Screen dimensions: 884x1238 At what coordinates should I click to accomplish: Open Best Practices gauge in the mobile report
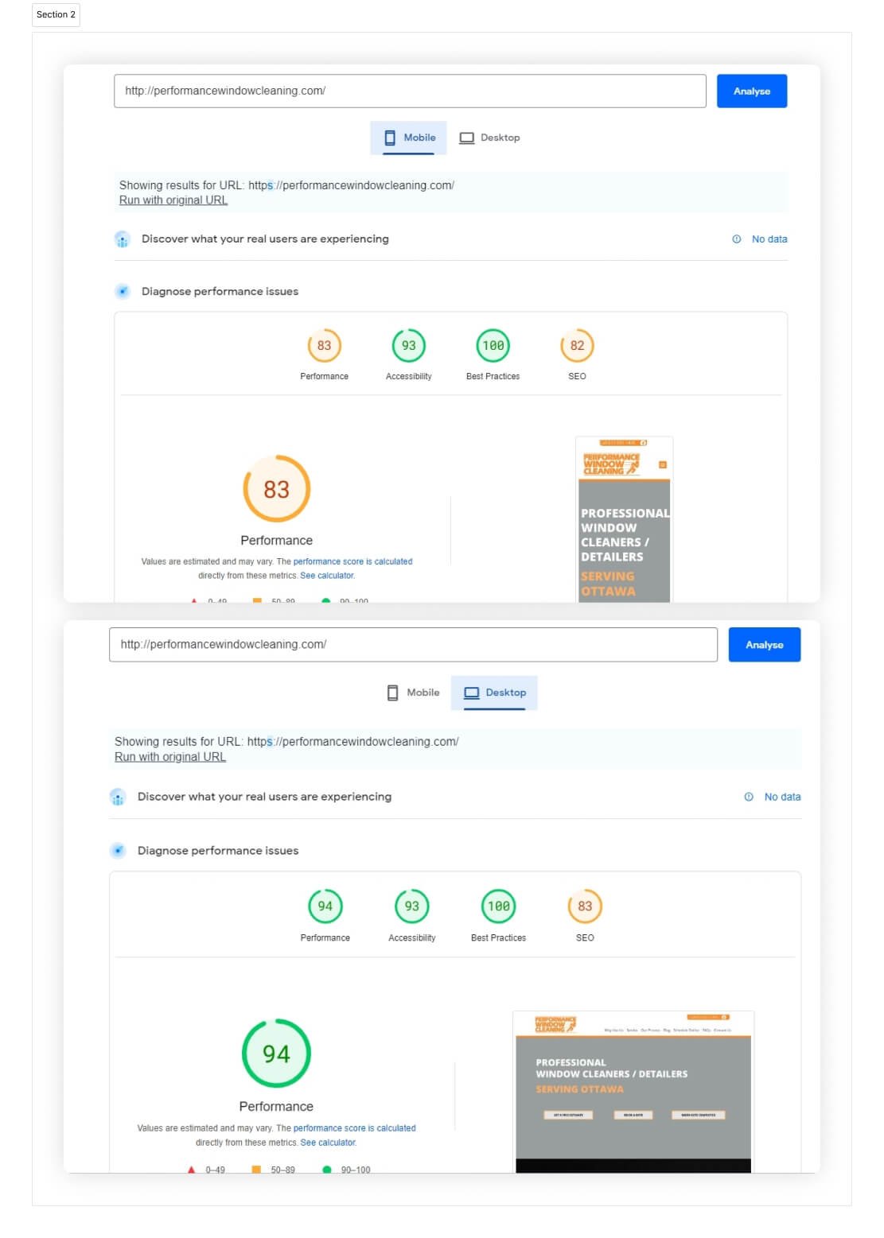(x=493, y=346)
